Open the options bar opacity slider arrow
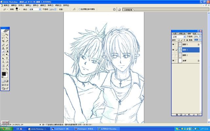This screenshot has height=131, width=210. point(55,9)
